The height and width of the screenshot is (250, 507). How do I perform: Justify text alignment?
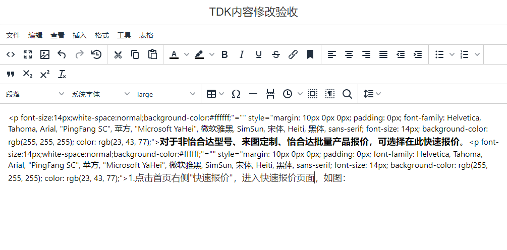tap(383, 54)
